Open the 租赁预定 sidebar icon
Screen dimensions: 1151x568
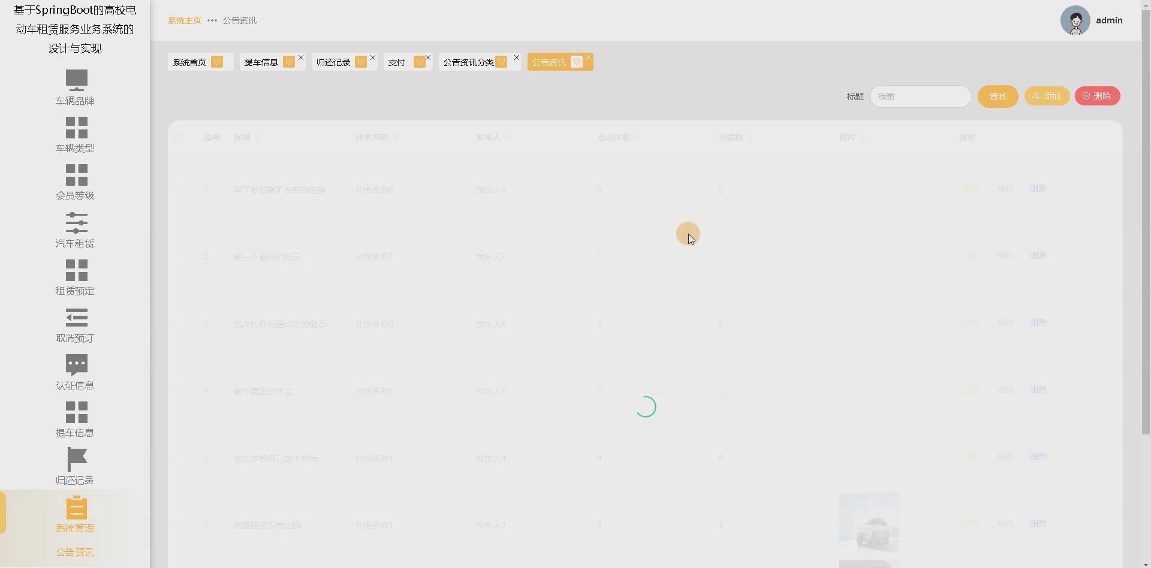[x=76, y=270]
